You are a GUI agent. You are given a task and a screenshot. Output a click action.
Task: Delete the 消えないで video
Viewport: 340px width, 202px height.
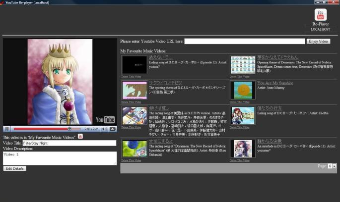(131, 77)
